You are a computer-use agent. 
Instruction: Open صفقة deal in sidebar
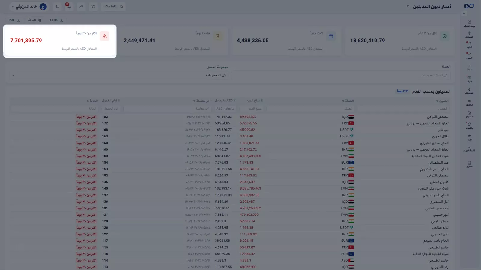click(x=469, y=67)
